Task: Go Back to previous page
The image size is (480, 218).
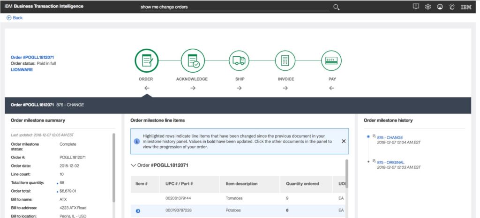Action: pos(15,18)
